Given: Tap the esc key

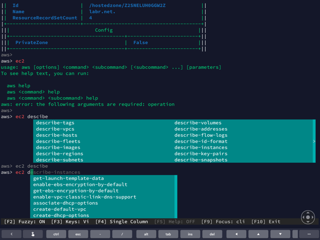Looking at the screenshot, I should pyautogui.click(x=78, y=234).
